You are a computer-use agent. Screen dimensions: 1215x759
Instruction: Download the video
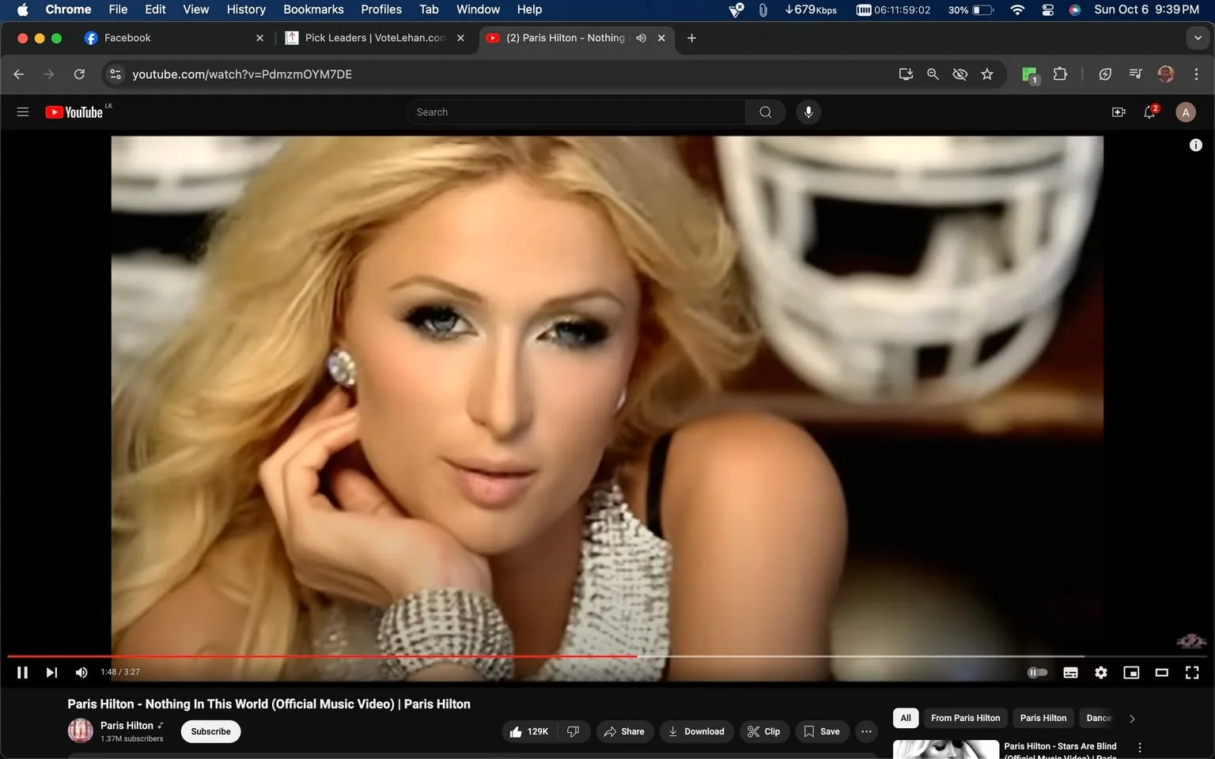pyautogui.click(x=697, y=731)
